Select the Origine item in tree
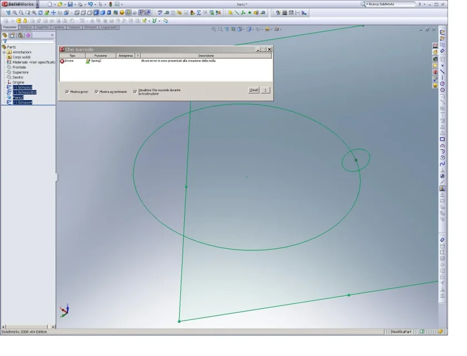 tap(18, 82)
